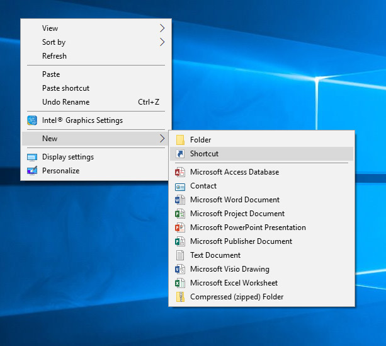
Task: Click the Excel Worksheet file icon
Action: coord(180,283)
